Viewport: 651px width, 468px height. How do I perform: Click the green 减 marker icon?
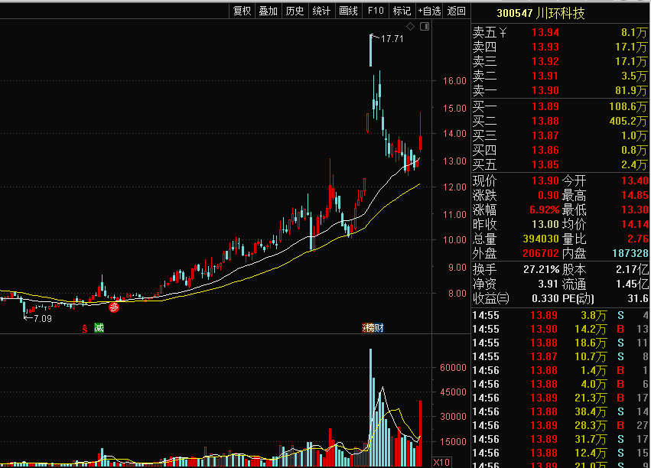point(99,328)
